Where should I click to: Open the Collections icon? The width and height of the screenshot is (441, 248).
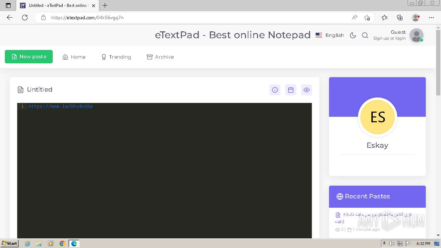pos(400,18)
